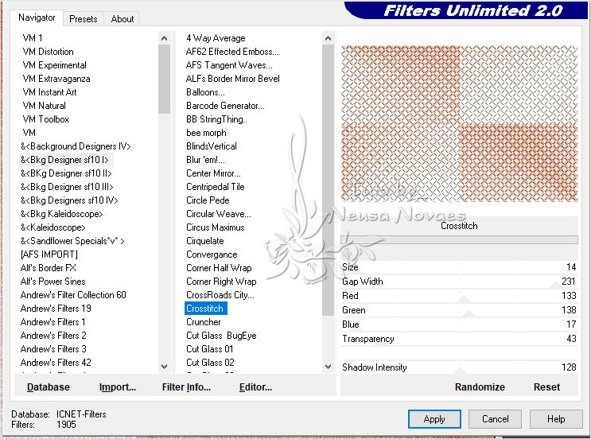Viewport: 591px width, 439px height.
Task: Select the [AFS IMPORT] category
Action: click(49, 254)
